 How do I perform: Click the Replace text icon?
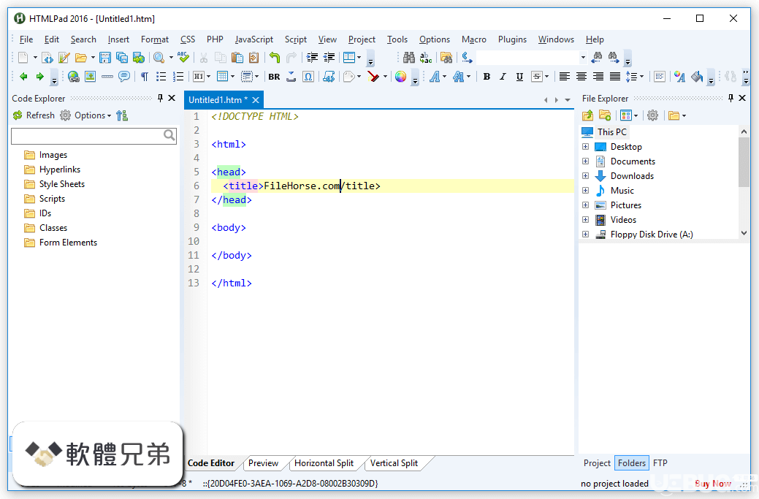tap(426, 58)
